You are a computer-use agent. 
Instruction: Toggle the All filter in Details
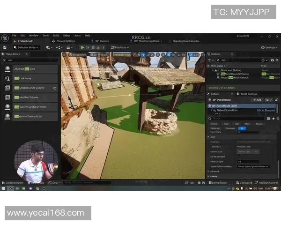pyautogui.click(x=242, y=128)
